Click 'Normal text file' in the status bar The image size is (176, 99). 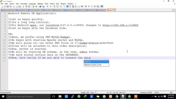coord(5,92)
